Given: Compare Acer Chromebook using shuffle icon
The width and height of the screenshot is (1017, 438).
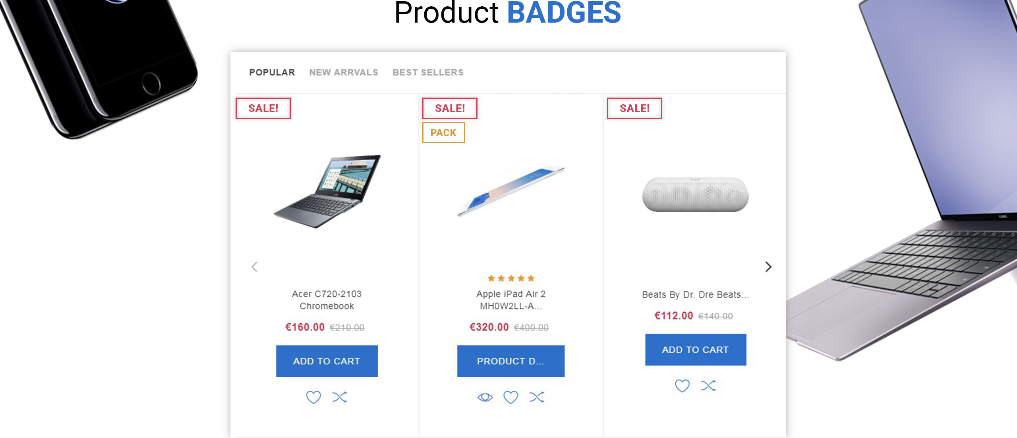Looking at the screenshot, I should coord(340,397).
